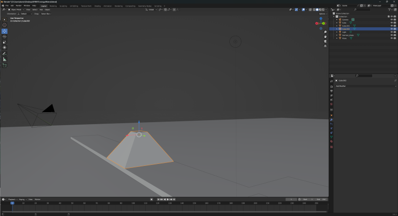Open the Orientation Default dropdown
The image size is (398, 216).
[x=24, y=14]
